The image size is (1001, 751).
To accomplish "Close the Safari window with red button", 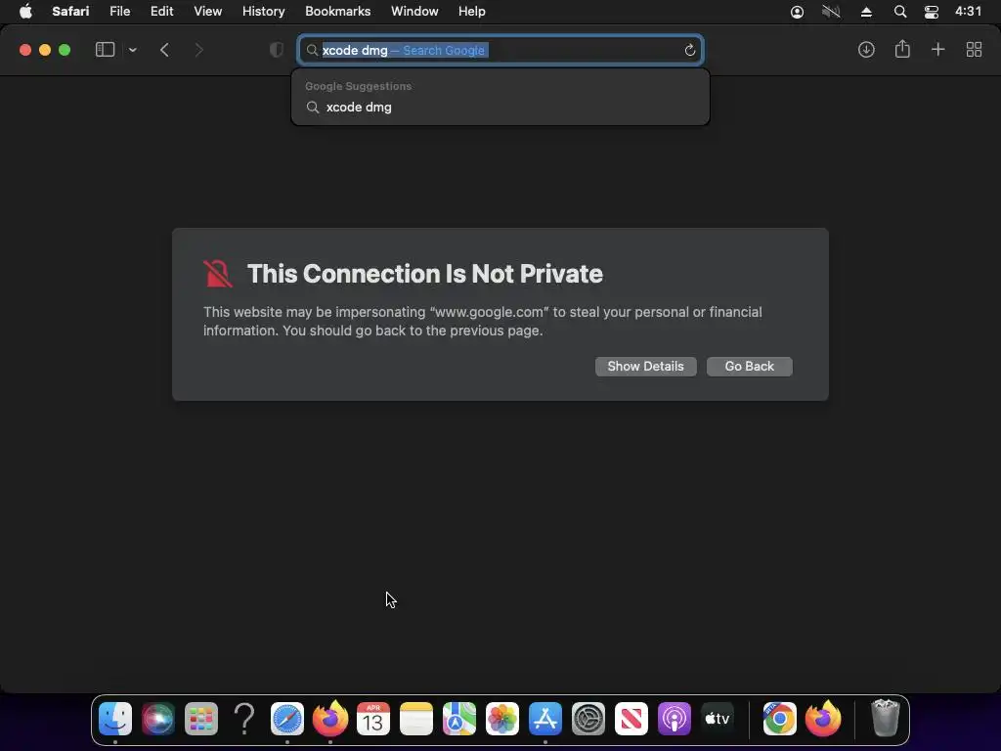I will pyautogui.click(x=24, y=50).
